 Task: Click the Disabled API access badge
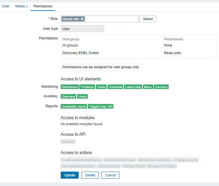[x=68, y=142]
